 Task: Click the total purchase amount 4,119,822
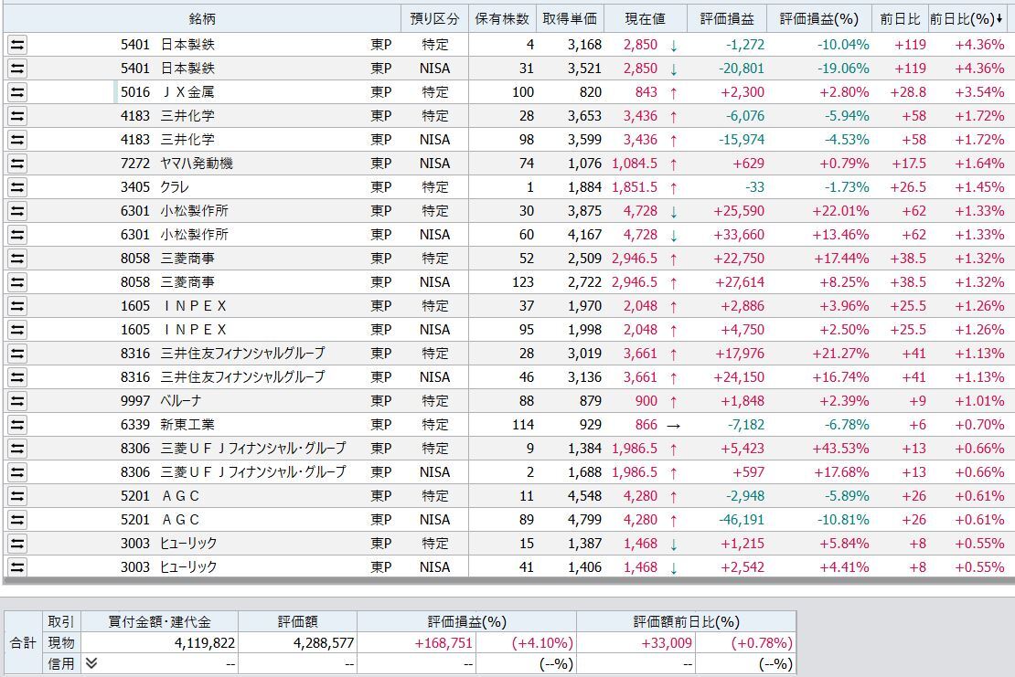[x=205, y=642]
